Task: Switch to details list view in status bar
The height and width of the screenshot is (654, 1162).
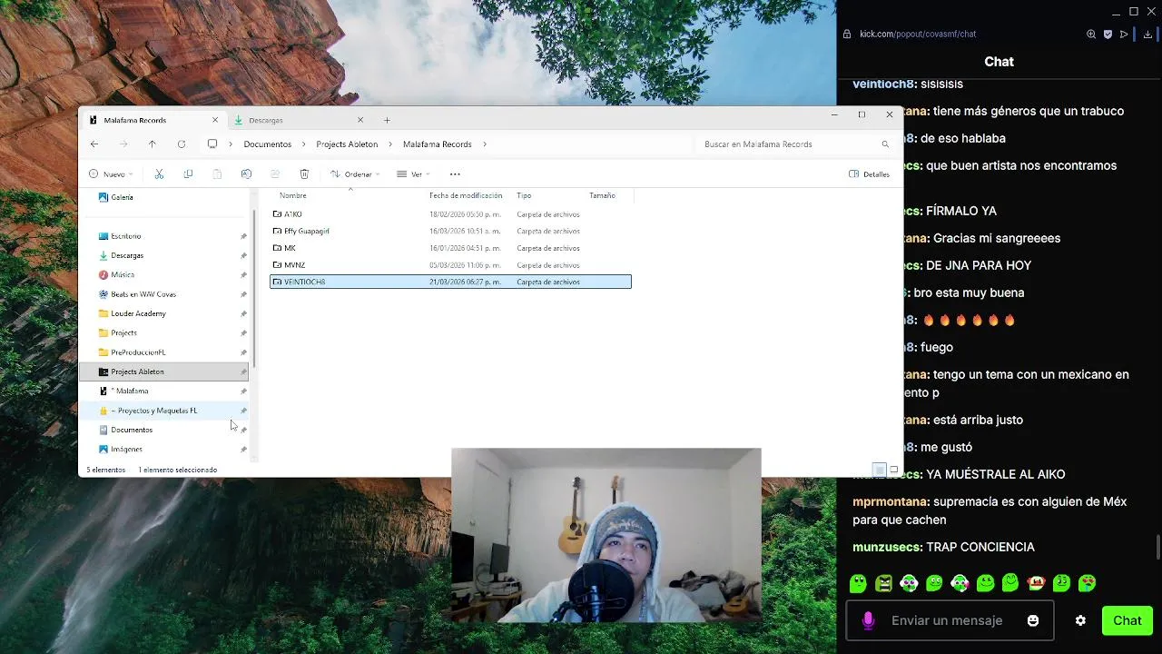Action: 879,470
